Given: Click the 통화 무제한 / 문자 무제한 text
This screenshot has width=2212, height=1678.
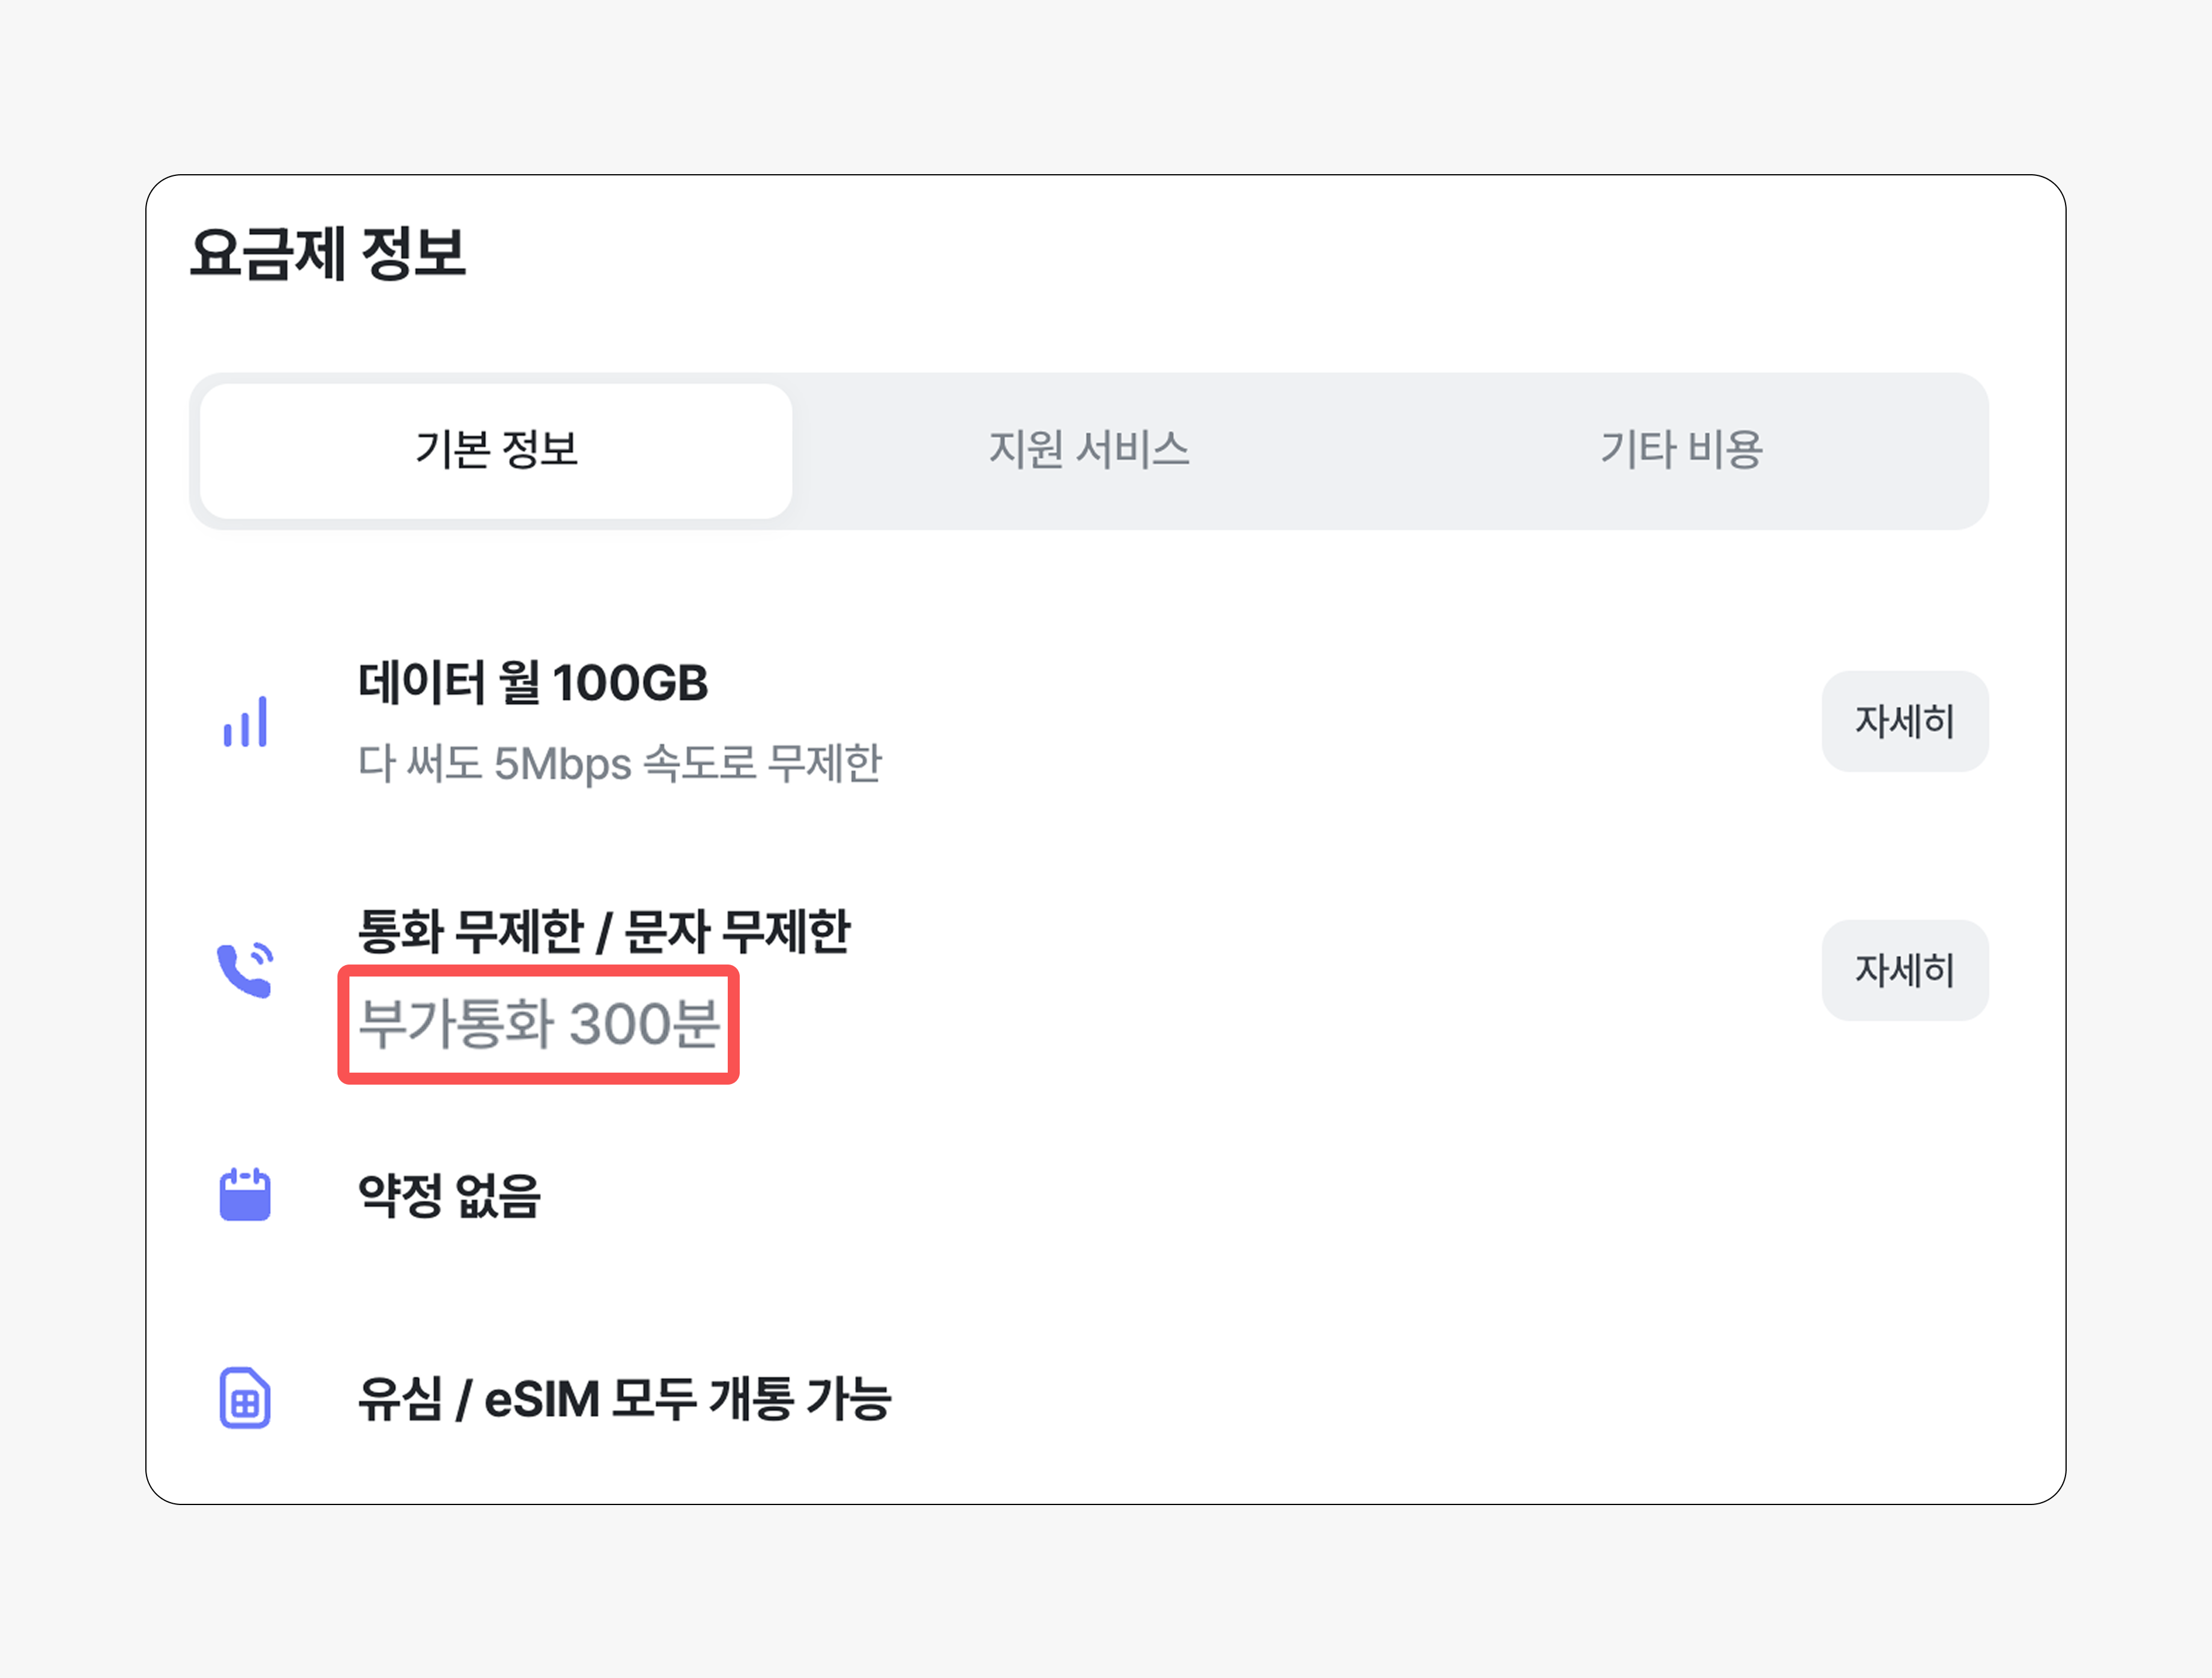Looking at the screenshot, I should pos(604,932).
